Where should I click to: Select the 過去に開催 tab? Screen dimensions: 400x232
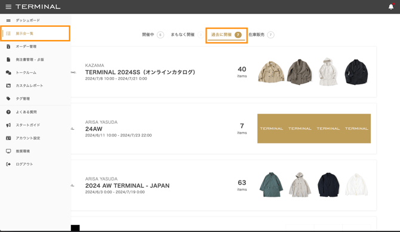pyautogui.click(x=226, y=35)
